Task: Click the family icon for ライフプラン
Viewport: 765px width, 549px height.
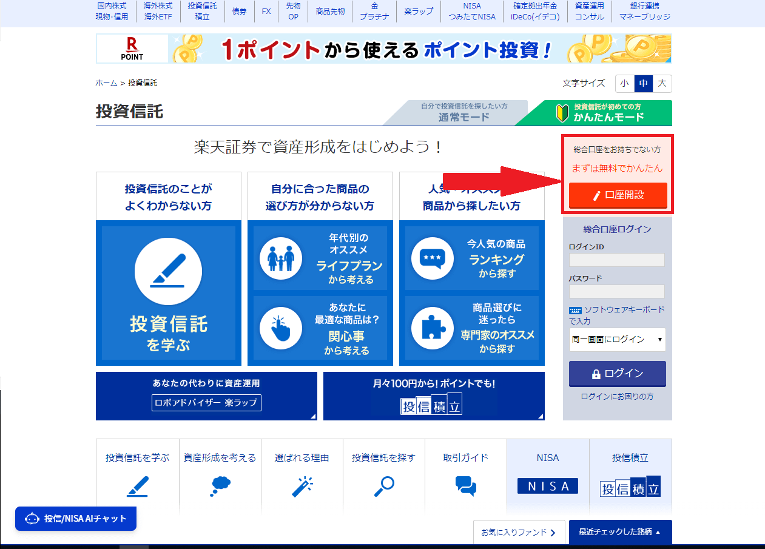Action: [281, 258]
